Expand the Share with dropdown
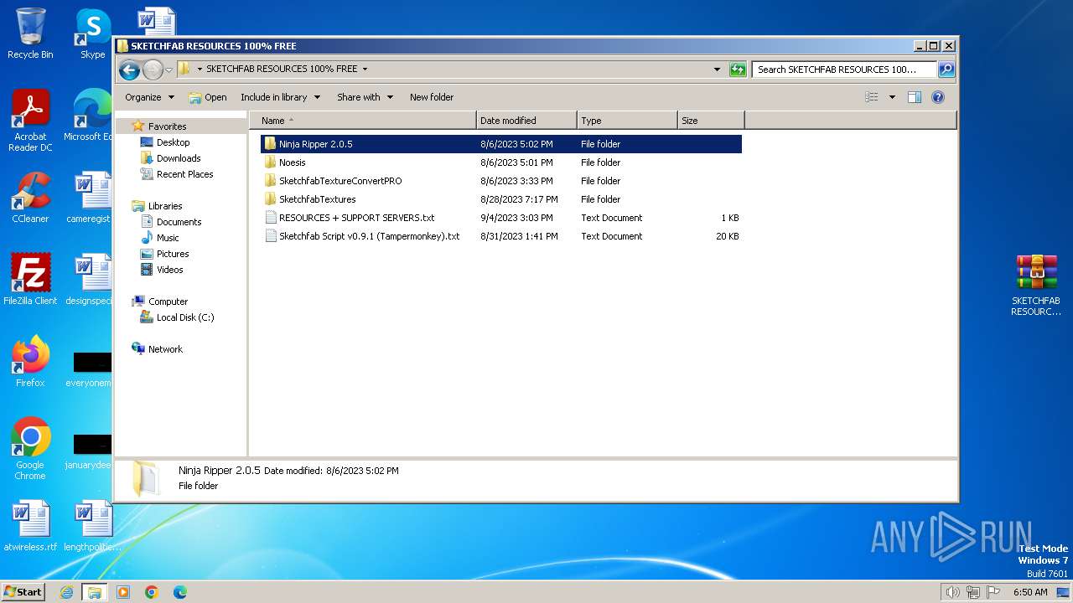The width and height of the screenshot is (1073, 603). (365, 97)
